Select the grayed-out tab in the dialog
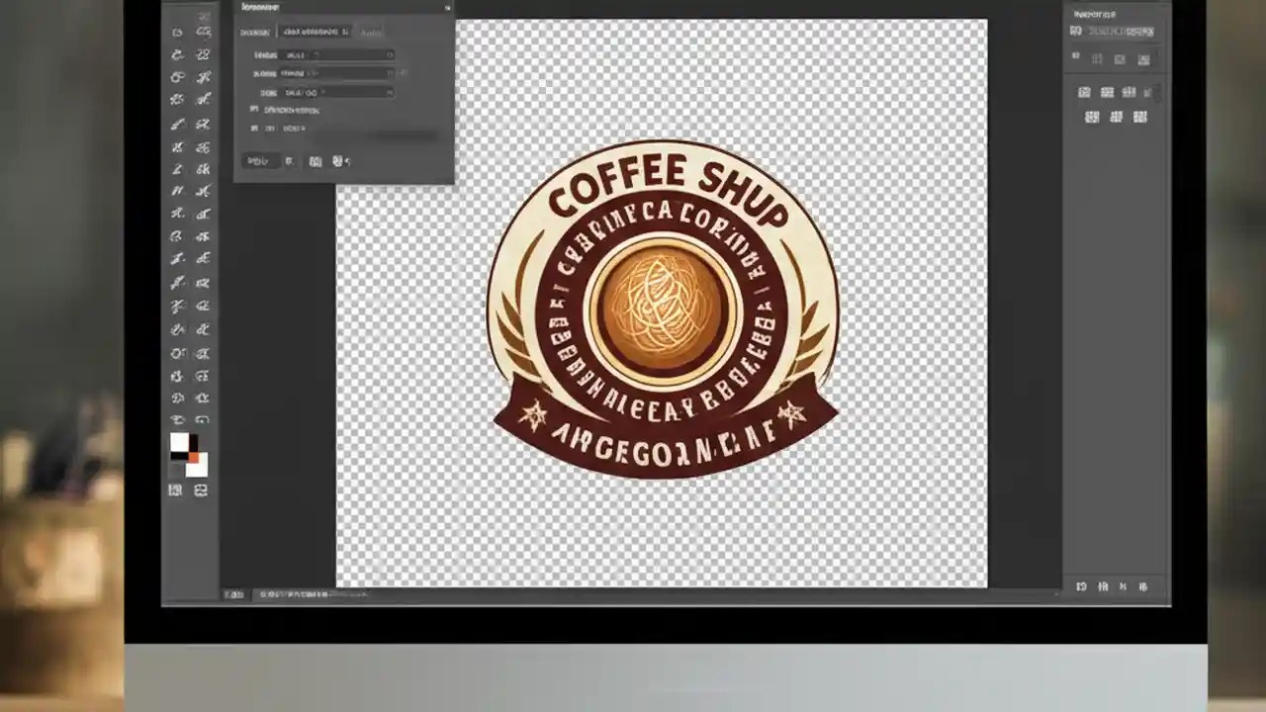Viewport: 1266px width, 712px height. (372, 32)
